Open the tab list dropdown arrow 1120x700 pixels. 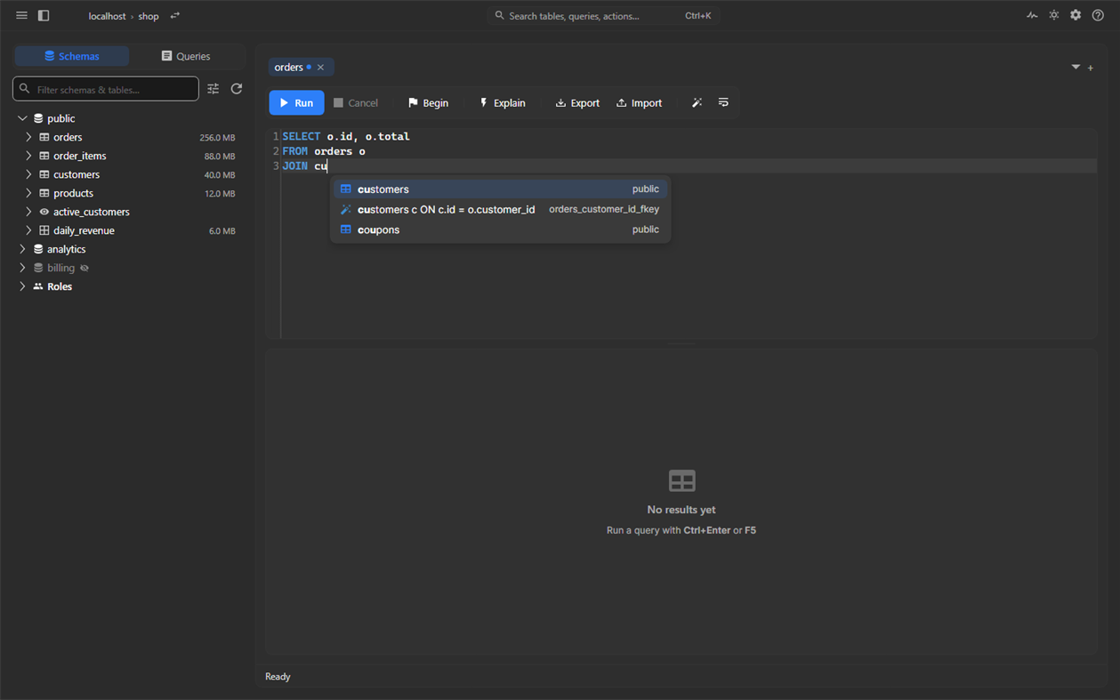point(1076,67)
